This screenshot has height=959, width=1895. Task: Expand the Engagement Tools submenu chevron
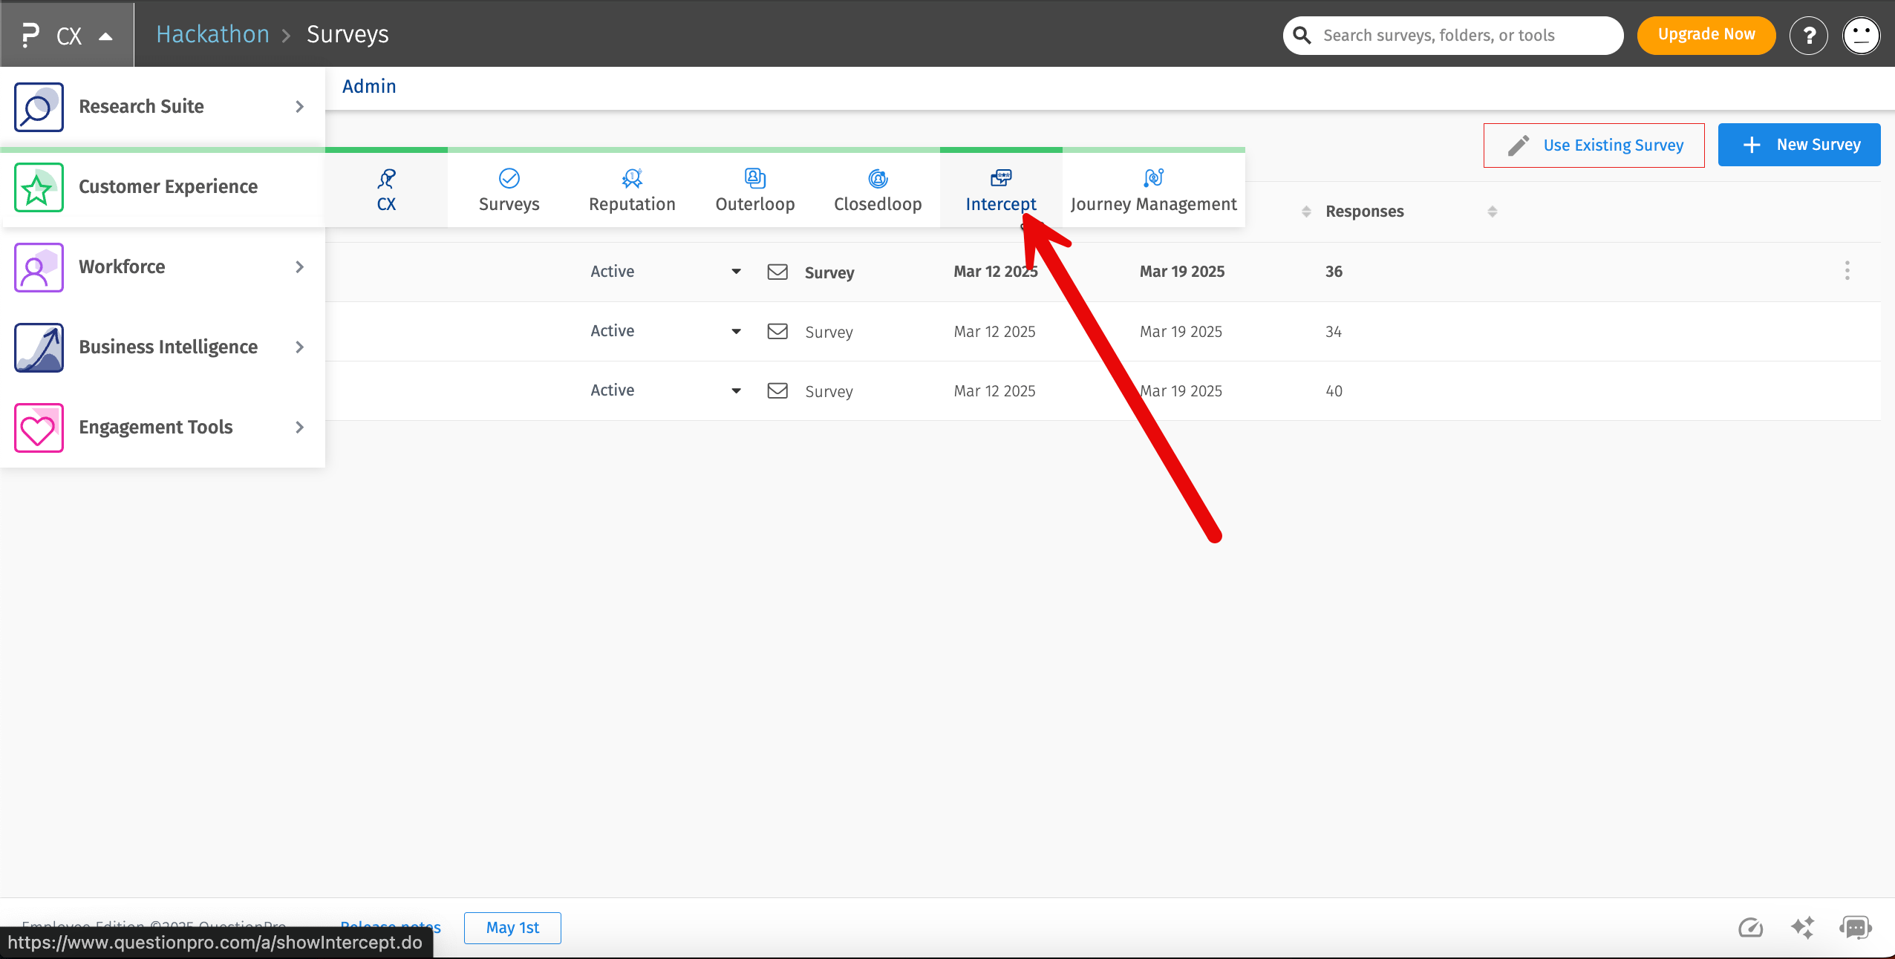299,428
